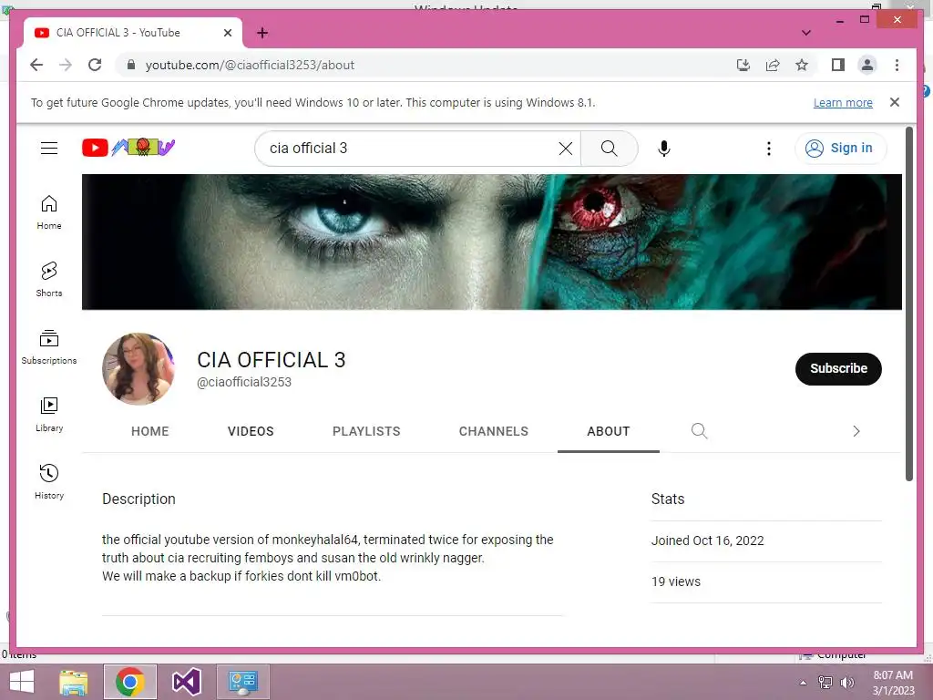The image size is (933, 700).
Task: Go to Home in sidebar
Action: tap(49, 212)
